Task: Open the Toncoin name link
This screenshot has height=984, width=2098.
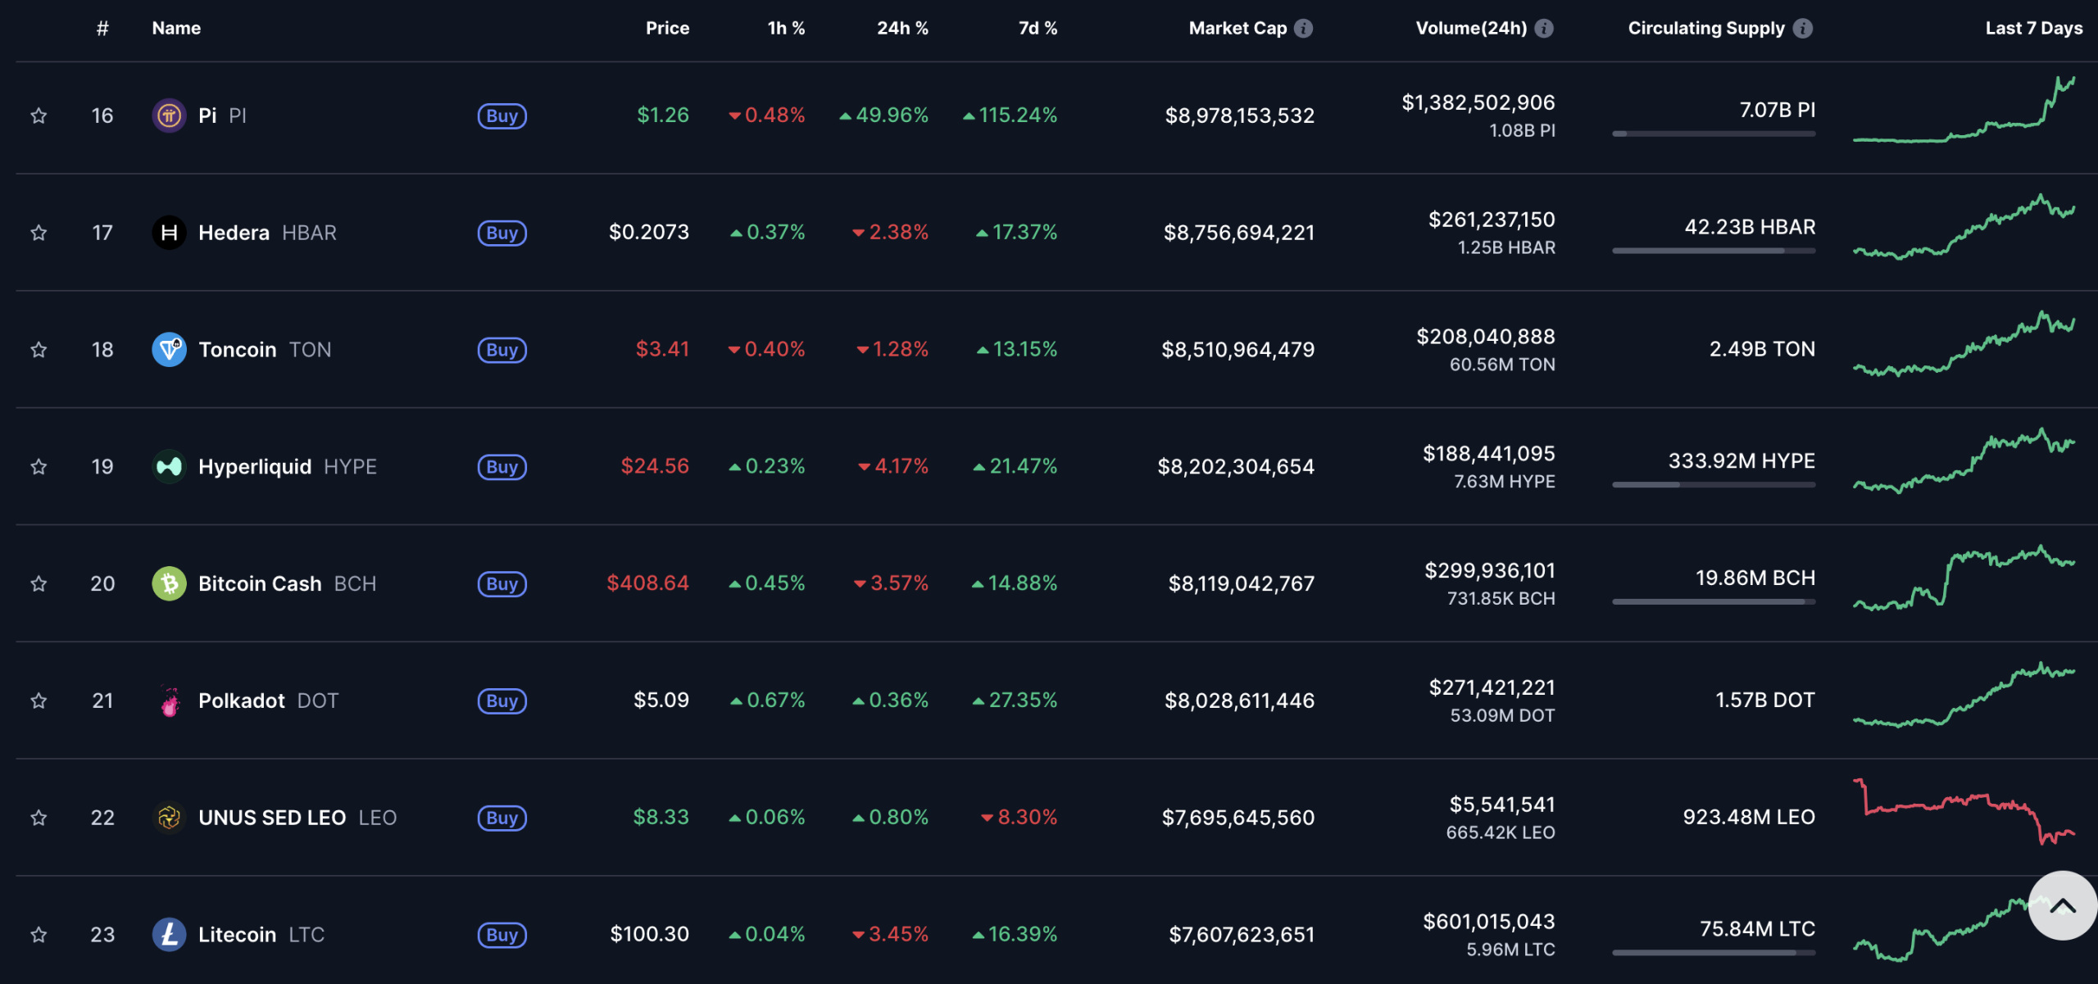Action: [238, 350]
